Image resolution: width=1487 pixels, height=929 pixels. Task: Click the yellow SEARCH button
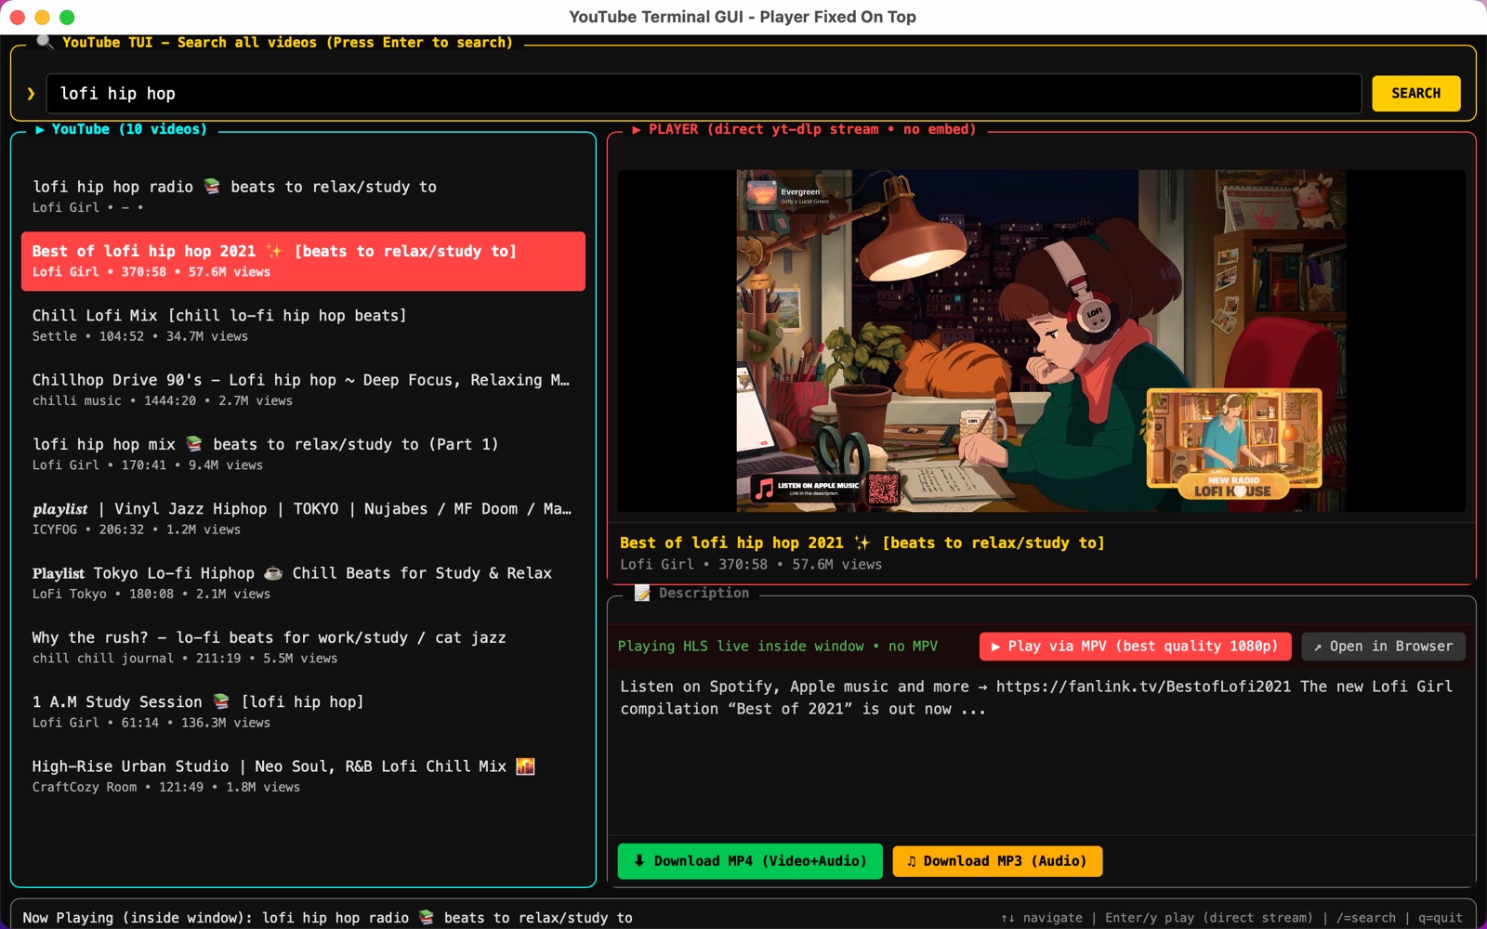pos(1415,93)
